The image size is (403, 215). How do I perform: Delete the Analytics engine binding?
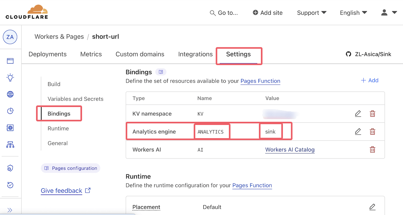(x=372, y=132)
